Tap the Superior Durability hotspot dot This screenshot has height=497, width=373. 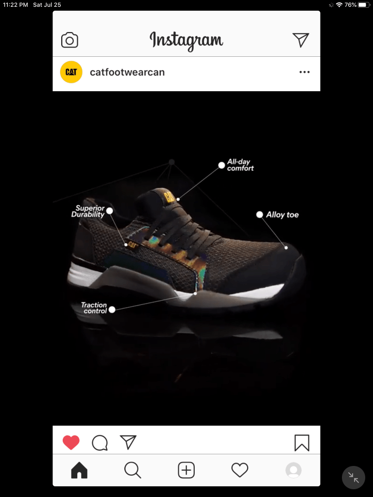109,211
